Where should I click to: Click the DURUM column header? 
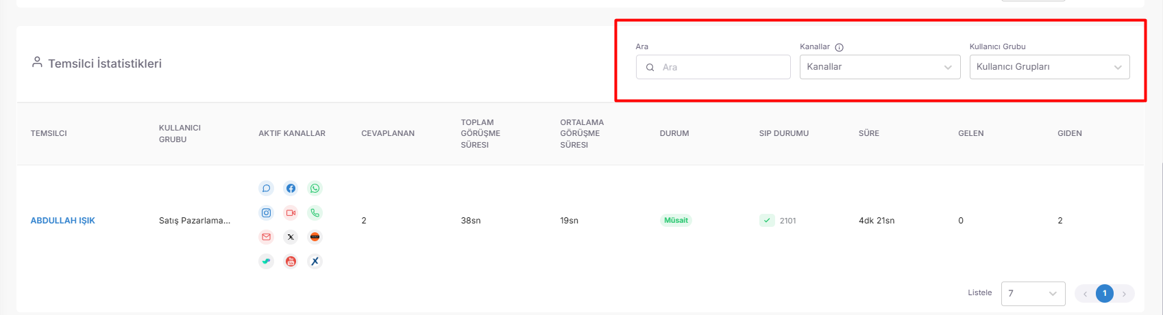click(674, 133)
